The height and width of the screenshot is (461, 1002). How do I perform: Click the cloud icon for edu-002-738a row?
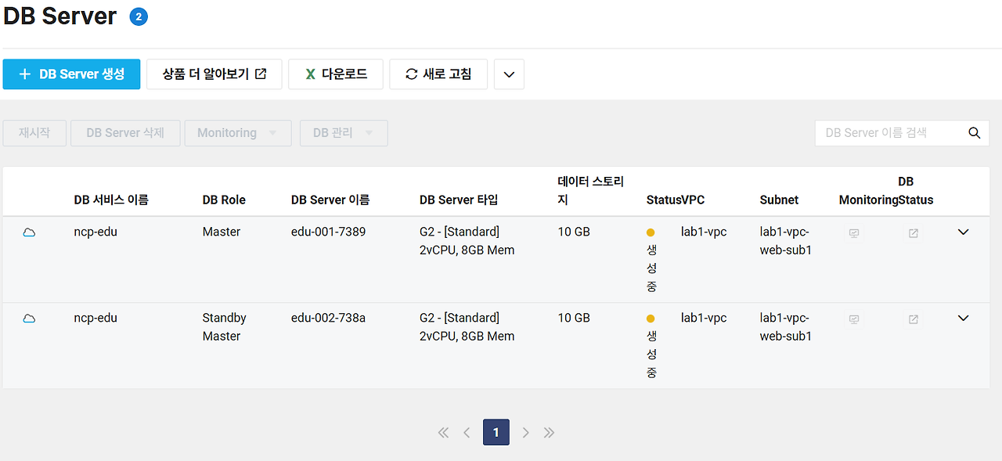(x=29, y=319)
